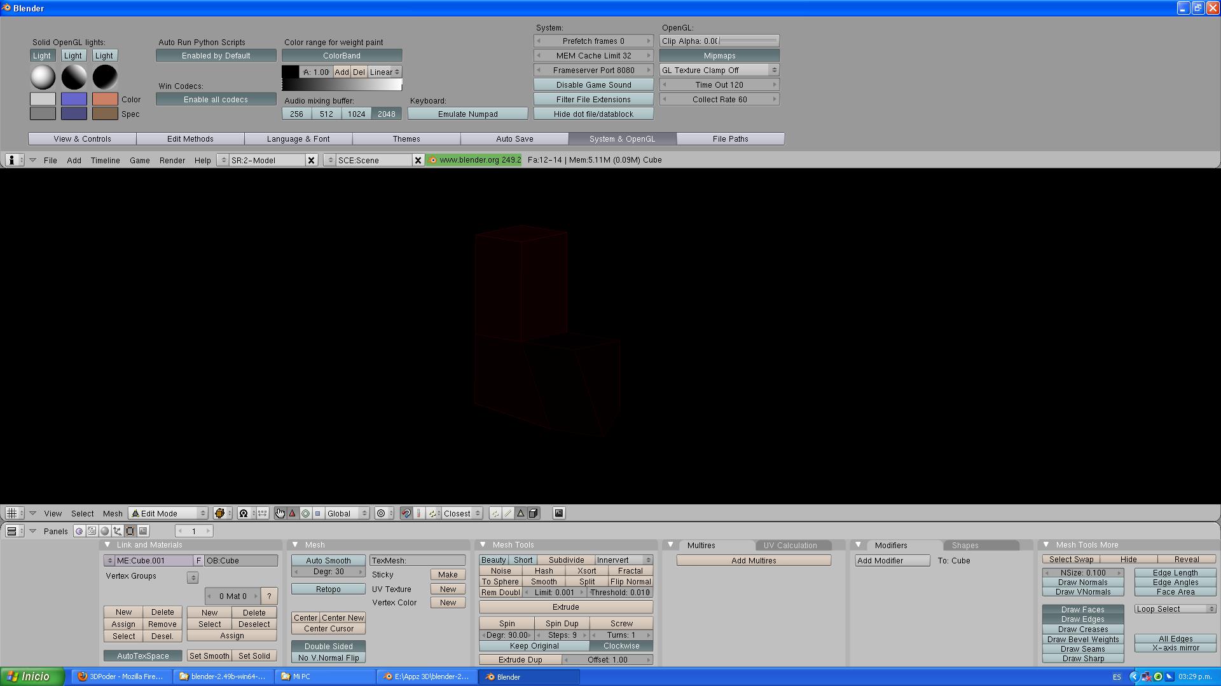Image resolution: width=1221 pixels, height=686 pixels.
Task: Select face select mode triangle icon
Action: (x=520, y=513)
